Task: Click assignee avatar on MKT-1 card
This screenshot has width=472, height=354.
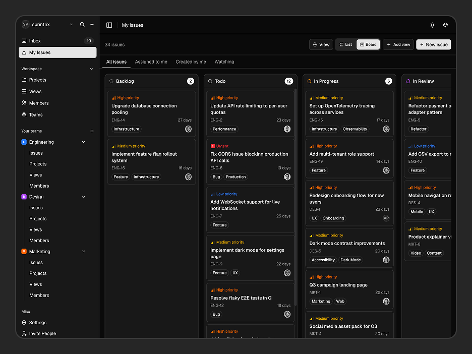Action: click(386, 302)
